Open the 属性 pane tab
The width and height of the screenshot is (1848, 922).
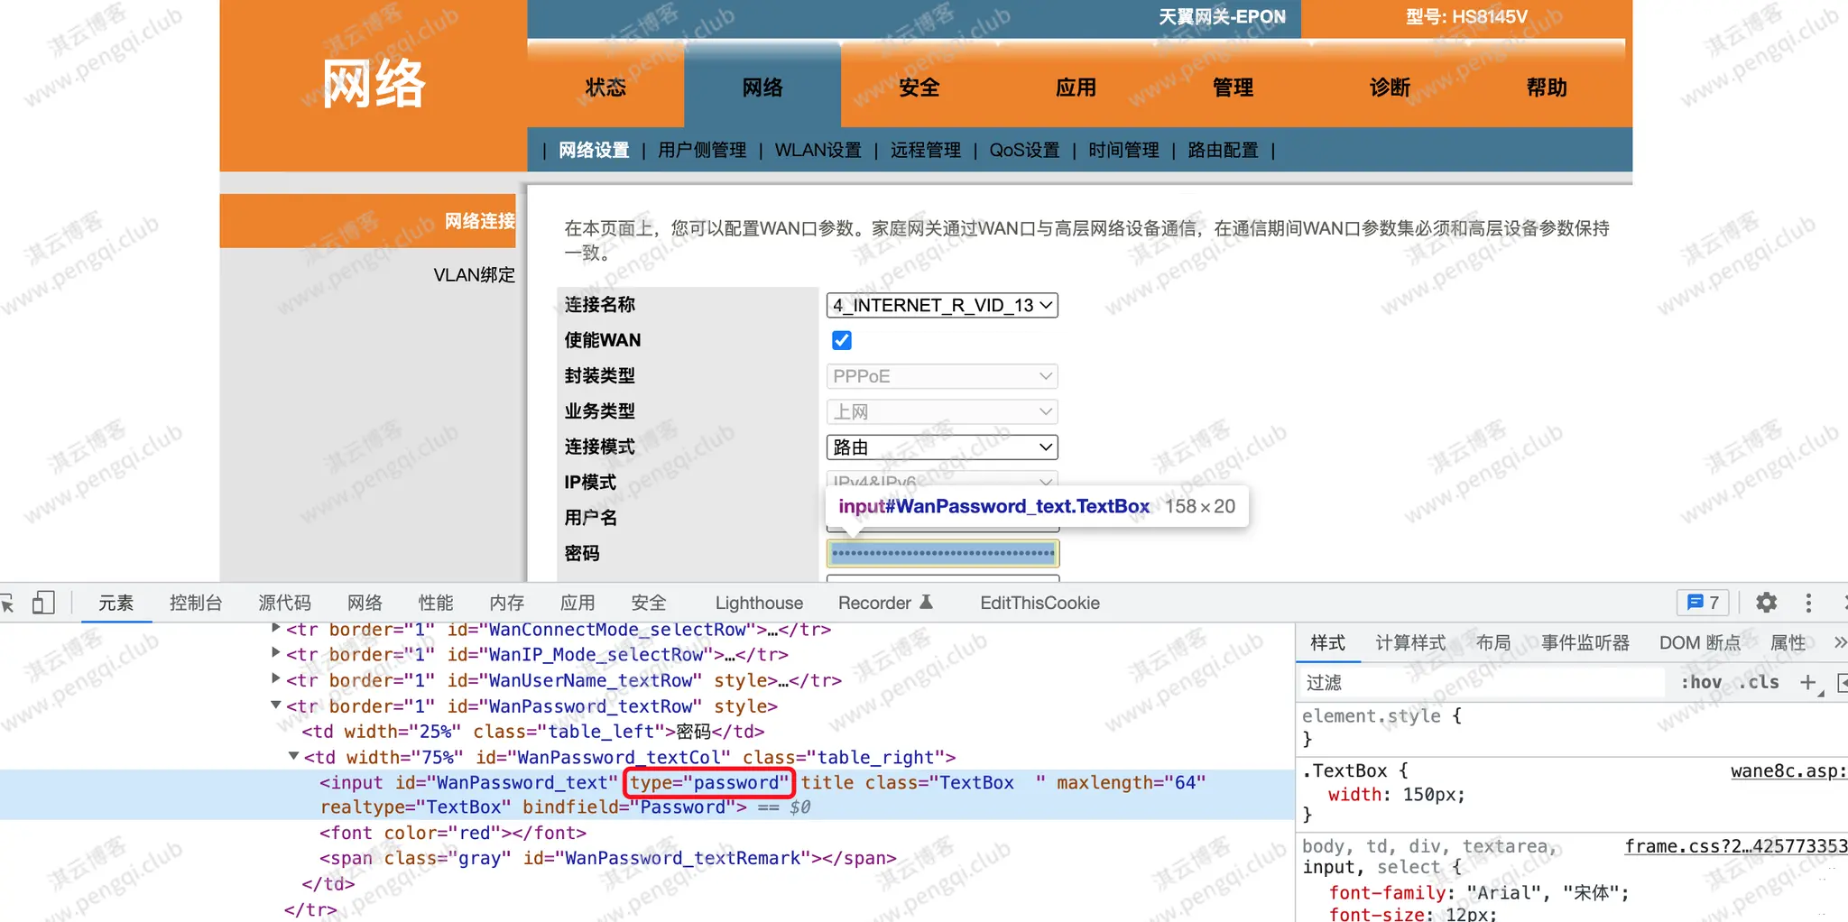point(1788,642)
